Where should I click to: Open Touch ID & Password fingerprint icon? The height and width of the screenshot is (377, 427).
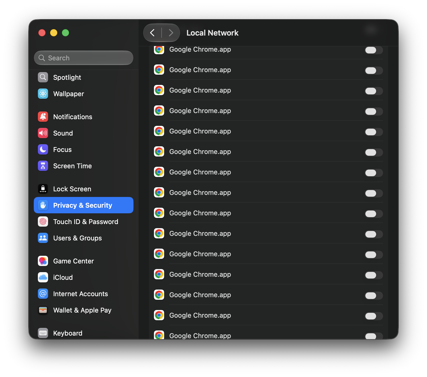(x=43, y=221)
